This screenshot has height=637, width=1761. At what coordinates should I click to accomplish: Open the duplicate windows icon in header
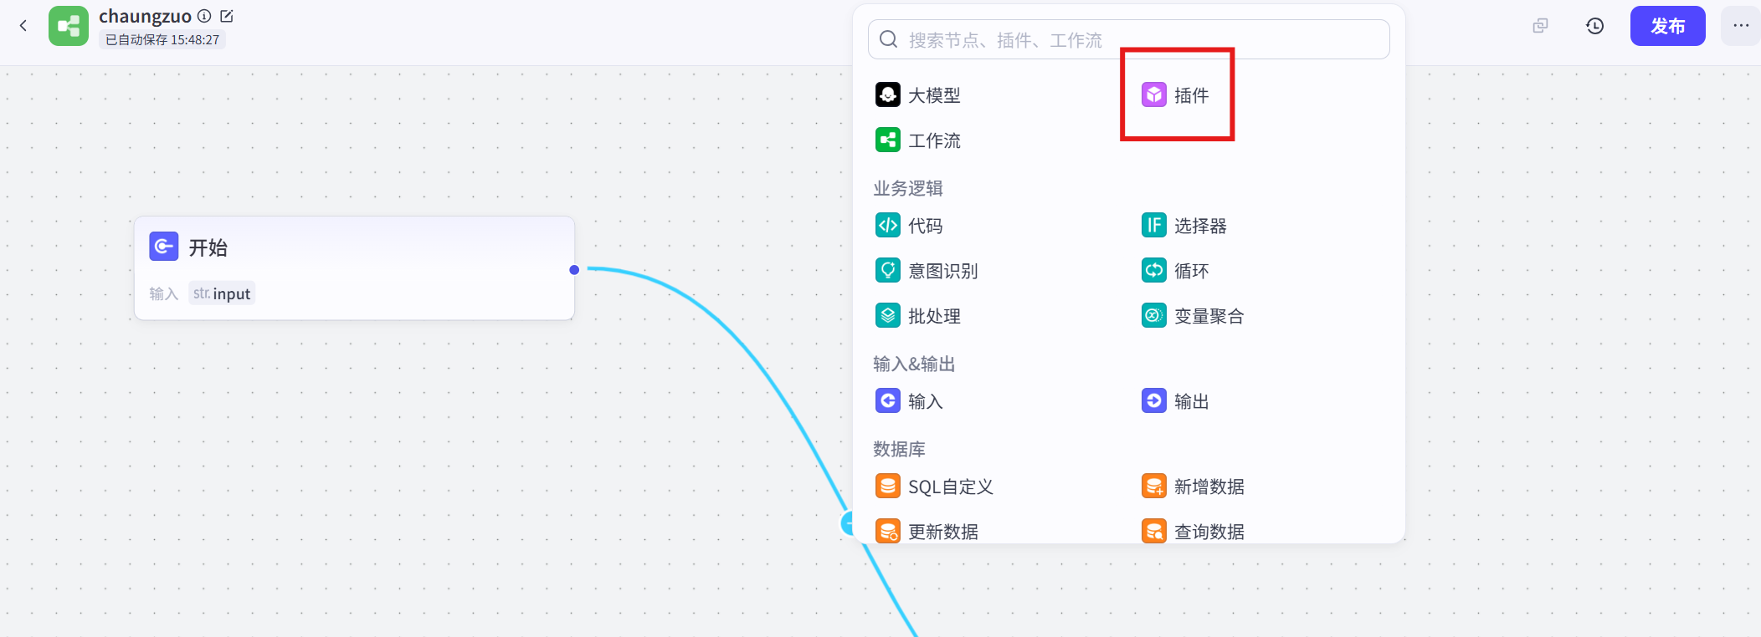tap(1540, 26)
